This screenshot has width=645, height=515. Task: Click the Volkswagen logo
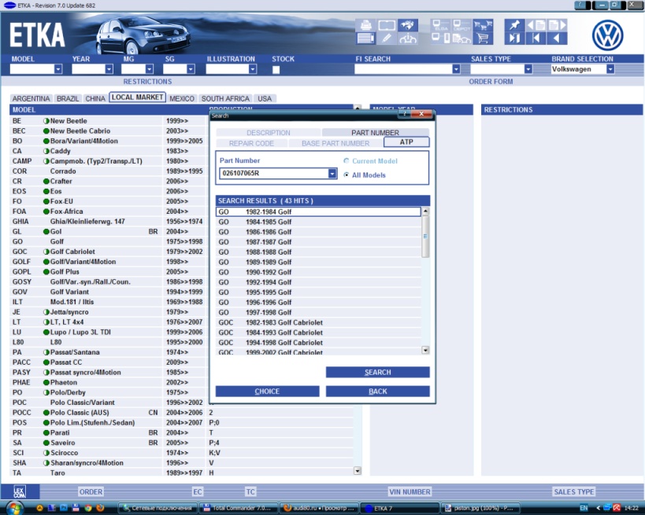pos(607,35)
